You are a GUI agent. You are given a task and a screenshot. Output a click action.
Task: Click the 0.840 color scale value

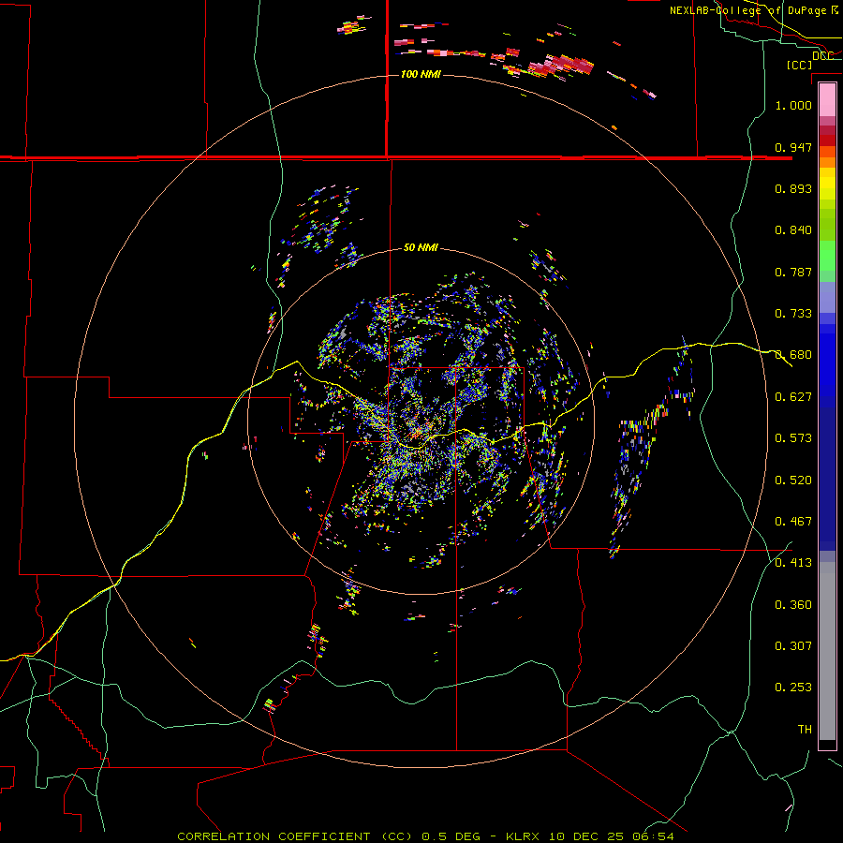click(x=793, y=230)
